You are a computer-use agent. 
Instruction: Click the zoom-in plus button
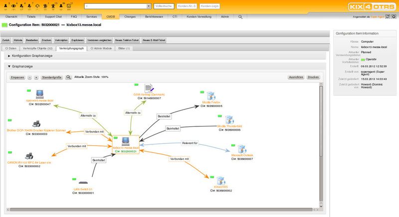click(x=36, y=78)
